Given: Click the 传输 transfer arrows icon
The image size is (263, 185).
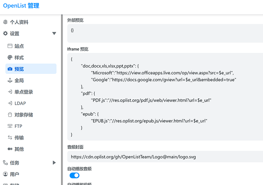Looking at the screenshot, I should [x=10, y=137].
